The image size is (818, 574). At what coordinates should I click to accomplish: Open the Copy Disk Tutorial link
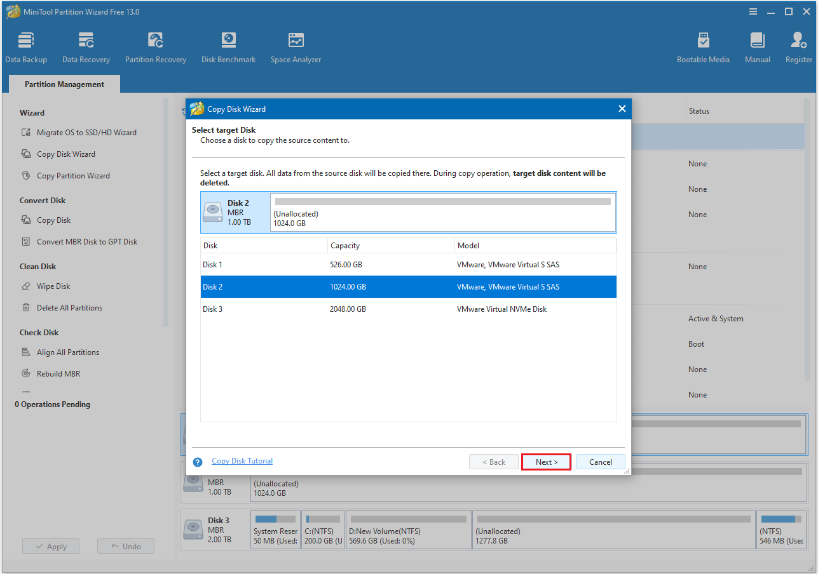coord(242,460)
